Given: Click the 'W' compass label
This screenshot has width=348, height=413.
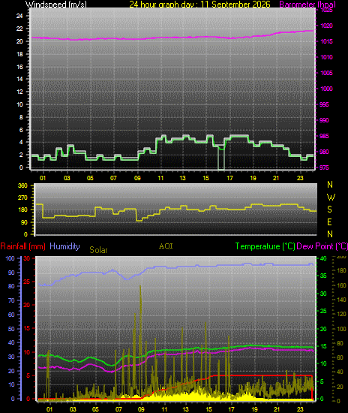Looking at the screenshot, I should [x=331, y=197].
